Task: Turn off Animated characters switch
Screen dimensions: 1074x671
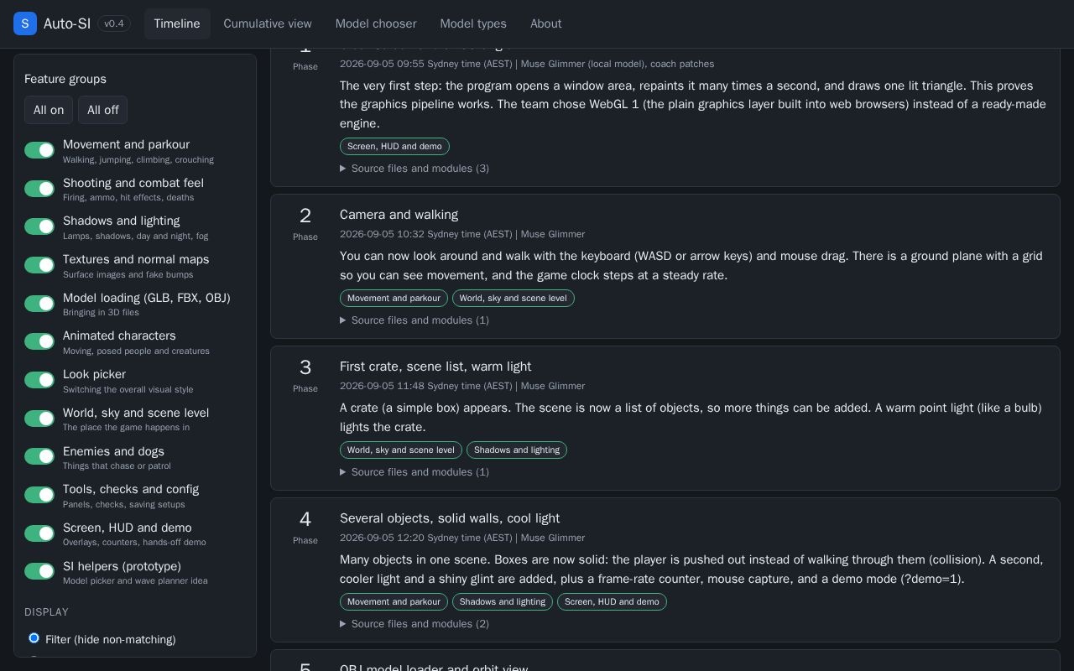Action: 39,341
